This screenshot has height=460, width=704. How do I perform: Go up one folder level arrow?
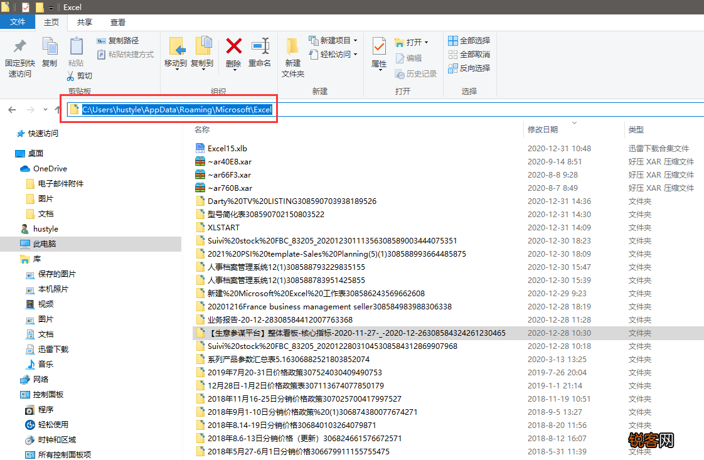tap(58, 110)
